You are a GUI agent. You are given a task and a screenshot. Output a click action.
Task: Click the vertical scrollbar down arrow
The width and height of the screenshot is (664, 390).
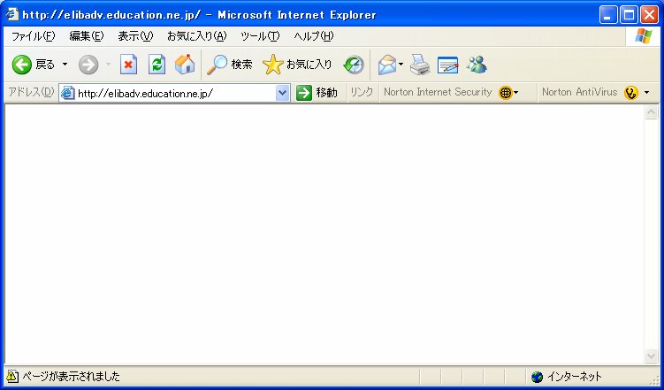[651, 356]
